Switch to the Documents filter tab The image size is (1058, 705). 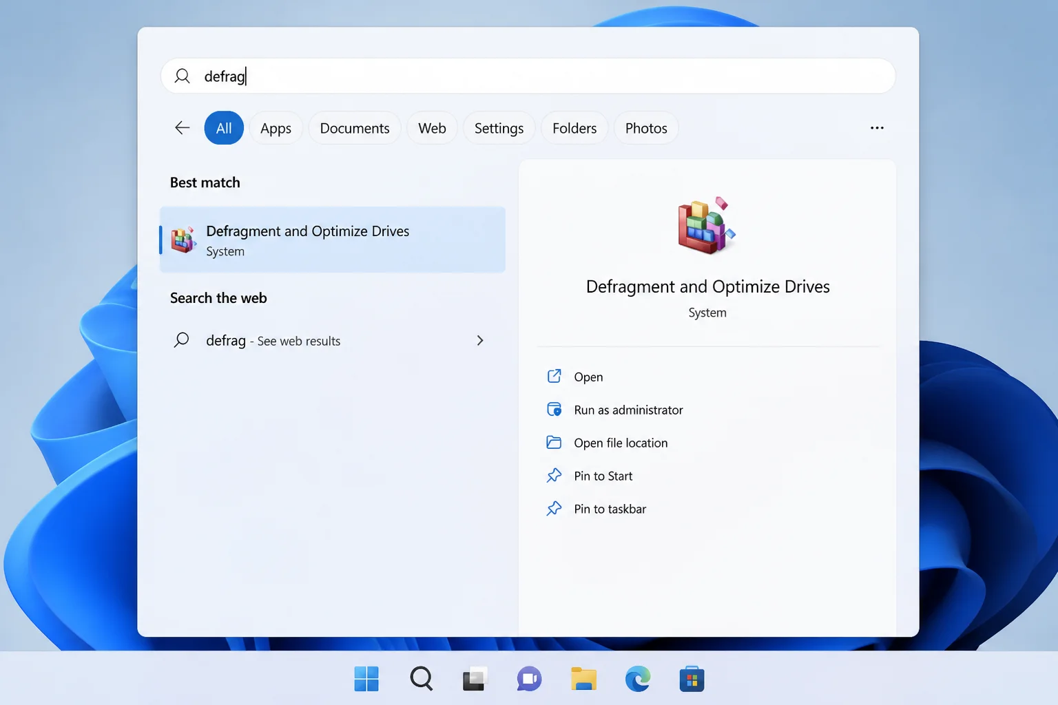(x=355, y=128)
